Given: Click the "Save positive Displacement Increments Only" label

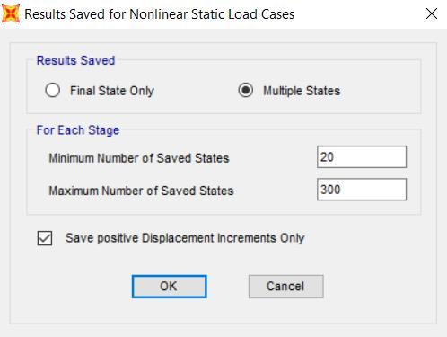Looking at the screenshot, I should click(x=185, y=238).
